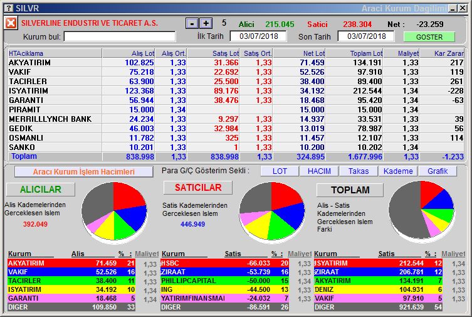Click red AKYATIRIM 71.459 legend row
472x317 pixels.
pos(71,263)
